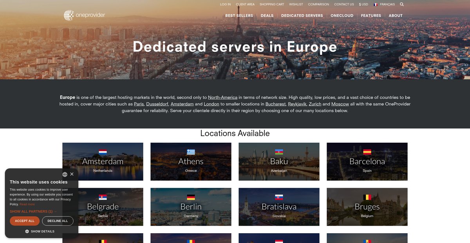Viewport: 470px width, 243px height.
Task: Open the $ USD currency selector
Action: pyautogui.click(x=363, y=4)
